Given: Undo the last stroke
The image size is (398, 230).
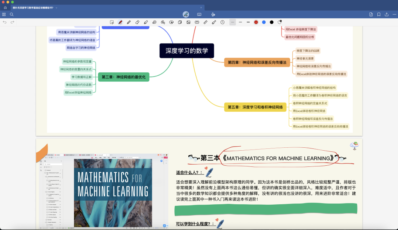Looking at the screenshot, I should (x=4, y=22).
